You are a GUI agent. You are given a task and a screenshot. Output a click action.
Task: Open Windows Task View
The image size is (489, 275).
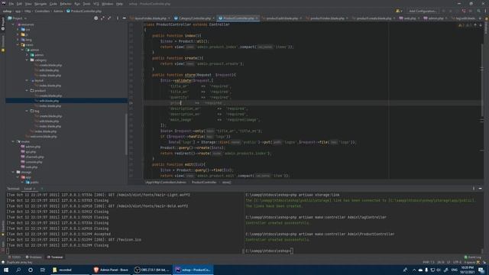[43, 270]
